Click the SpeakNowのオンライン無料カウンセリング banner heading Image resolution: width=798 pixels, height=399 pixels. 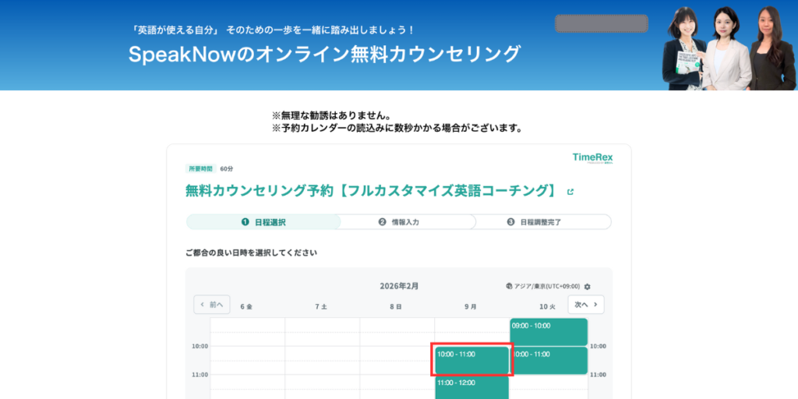pyautogui.click(x=325, y=54)
